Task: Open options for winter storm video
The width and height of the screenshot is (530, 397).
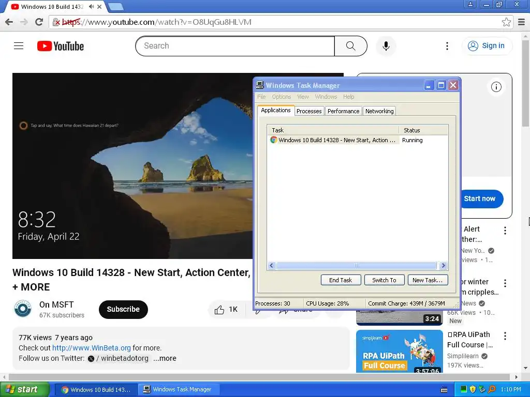Action: (505, 283)
